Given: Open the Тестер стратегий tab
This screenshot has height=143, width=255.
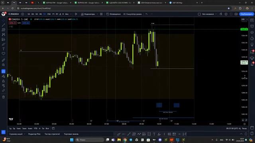Looking at the screenshot, I should click(52, 134).
